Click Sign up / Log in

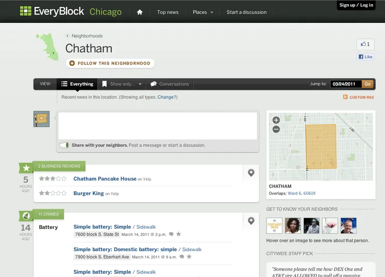point(356,5)
